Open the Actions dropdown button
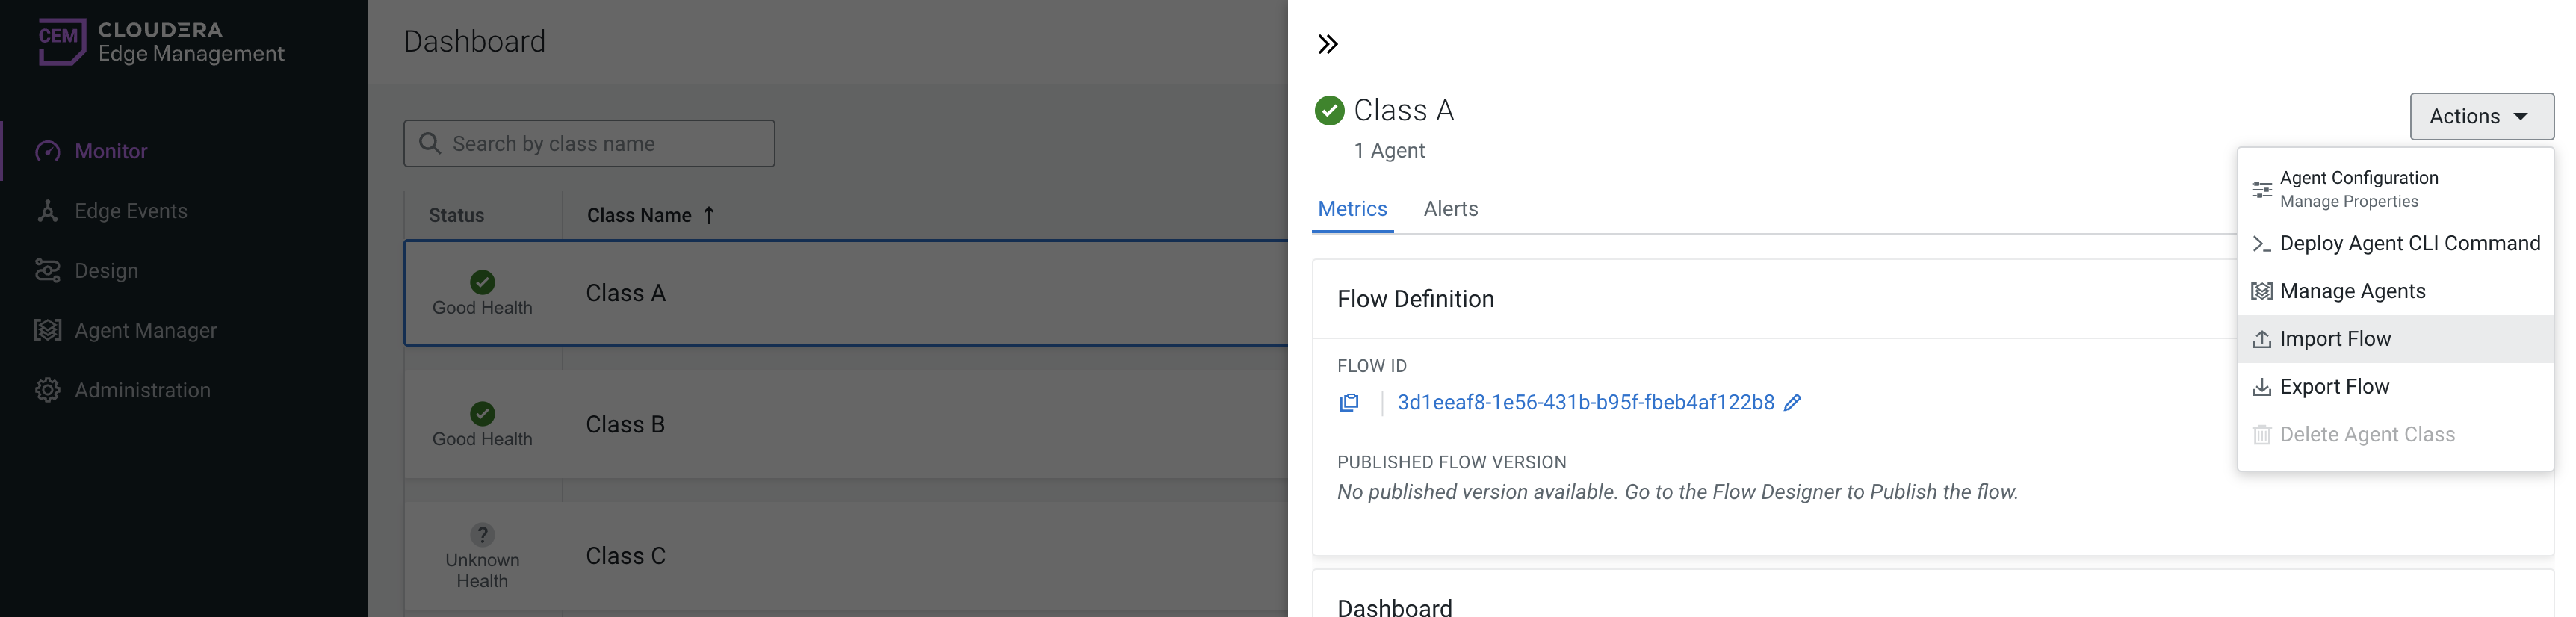The height and width of the screenshot is (617, 2576). click(x=2480, y=116)
